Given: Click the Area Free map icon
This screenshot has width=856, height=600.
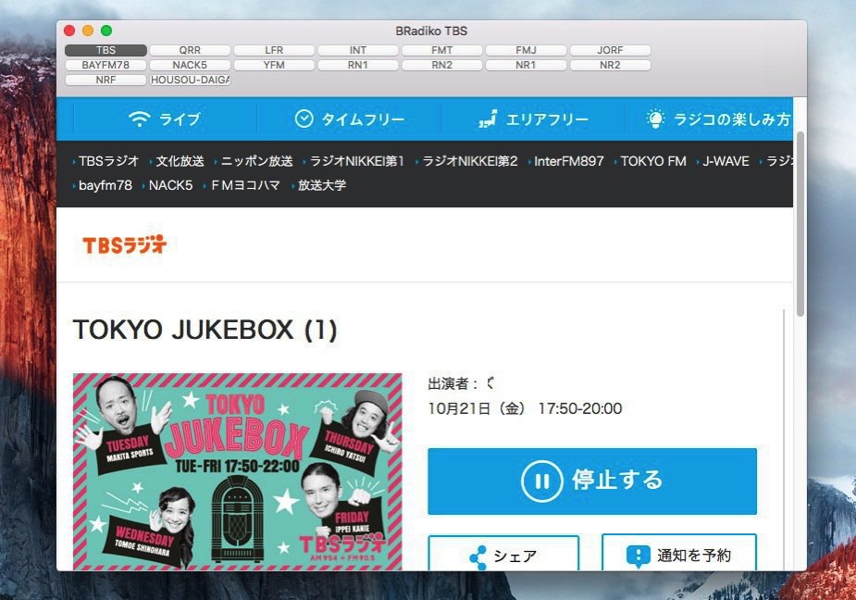Looking at the screenshot, I should point(488,119).
